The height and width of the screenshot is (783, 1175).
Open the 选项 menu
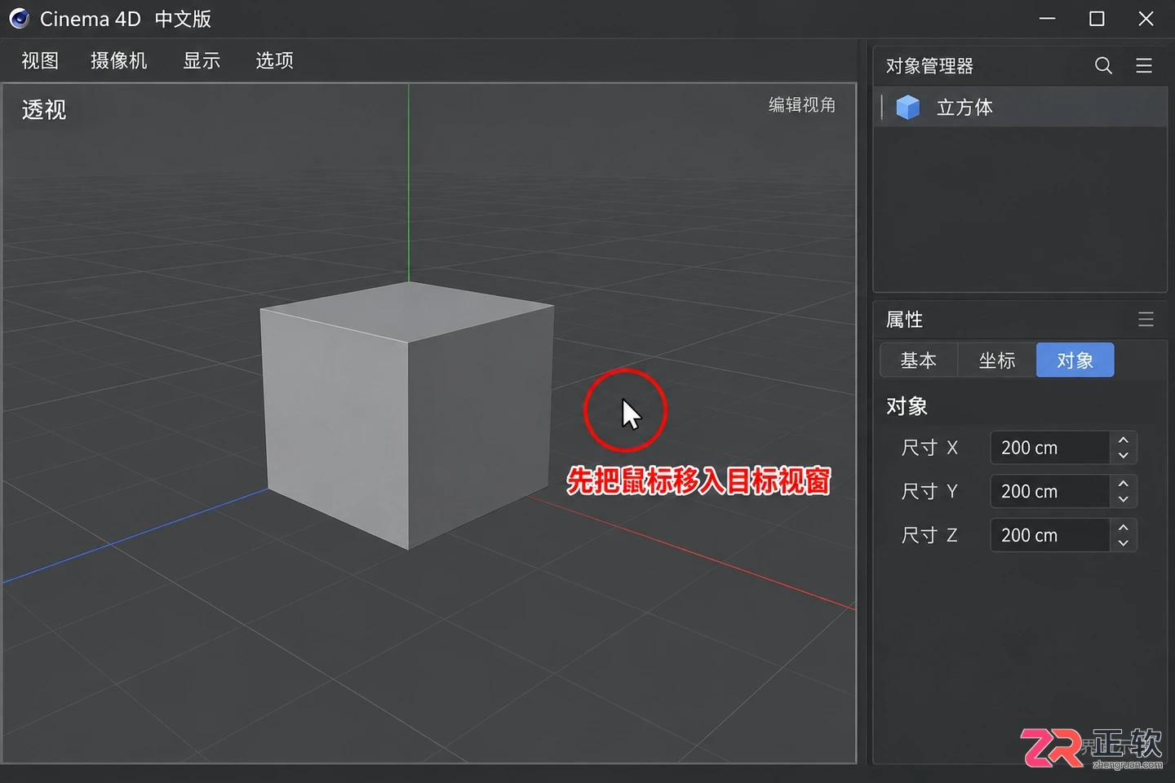pyautogui.click(x=274, y=60)
